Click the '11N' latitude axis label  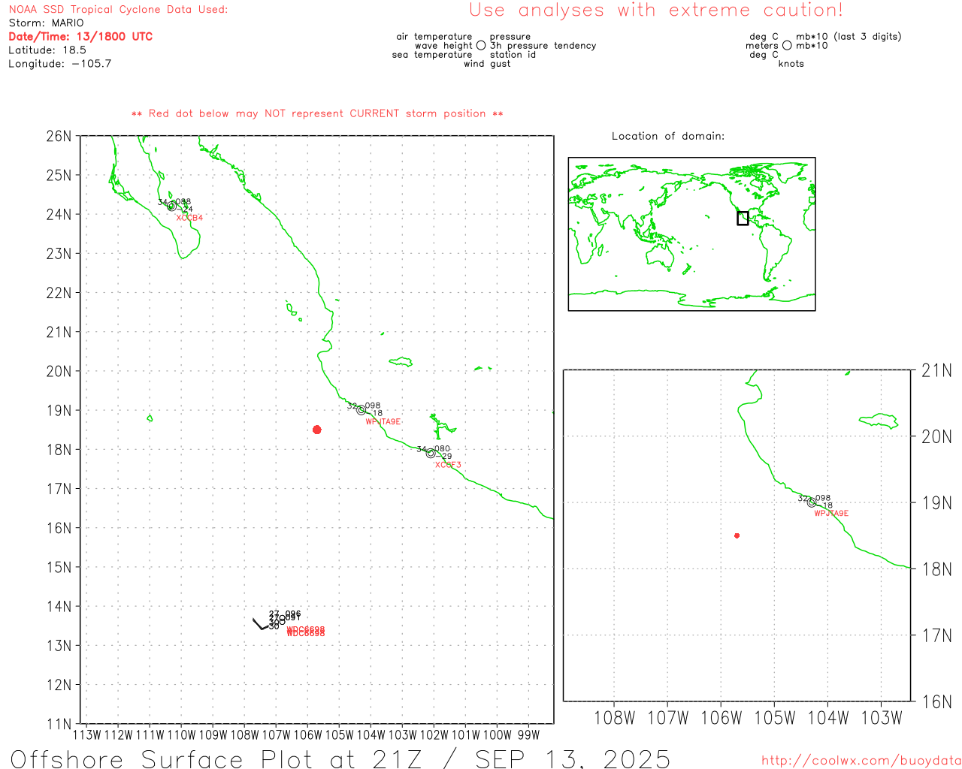tap(59, 724)
